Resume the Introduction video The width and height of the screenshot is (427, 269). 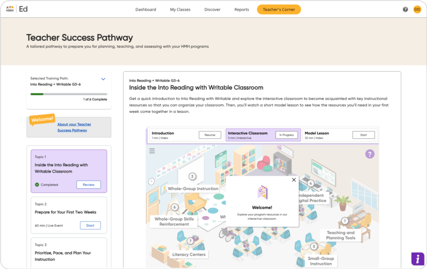coord(209,135)
